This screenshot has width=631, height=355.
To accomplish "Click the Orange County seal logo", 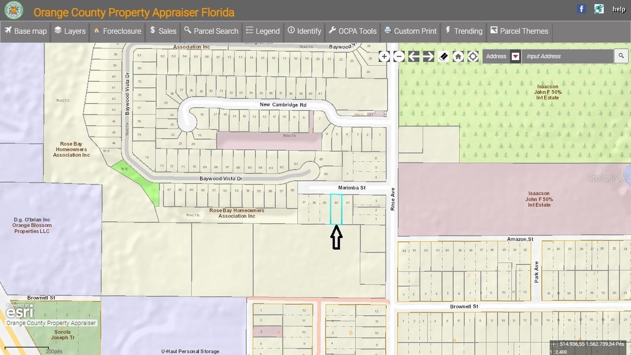I will coord(14,10).
